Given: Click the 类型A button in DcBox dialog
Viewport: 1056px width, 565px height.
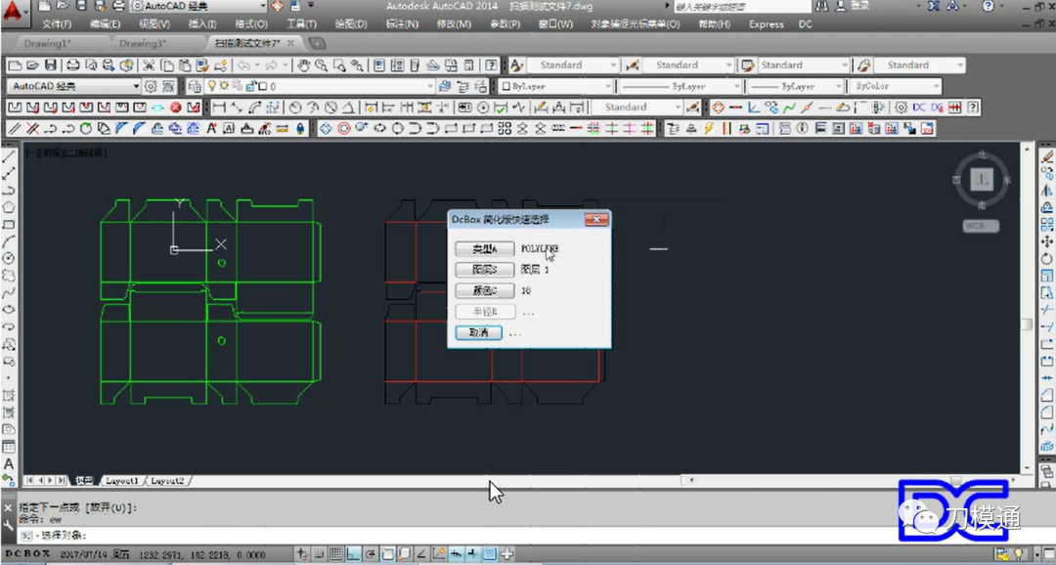Looking at the screenshot, I should coord(484,249).
